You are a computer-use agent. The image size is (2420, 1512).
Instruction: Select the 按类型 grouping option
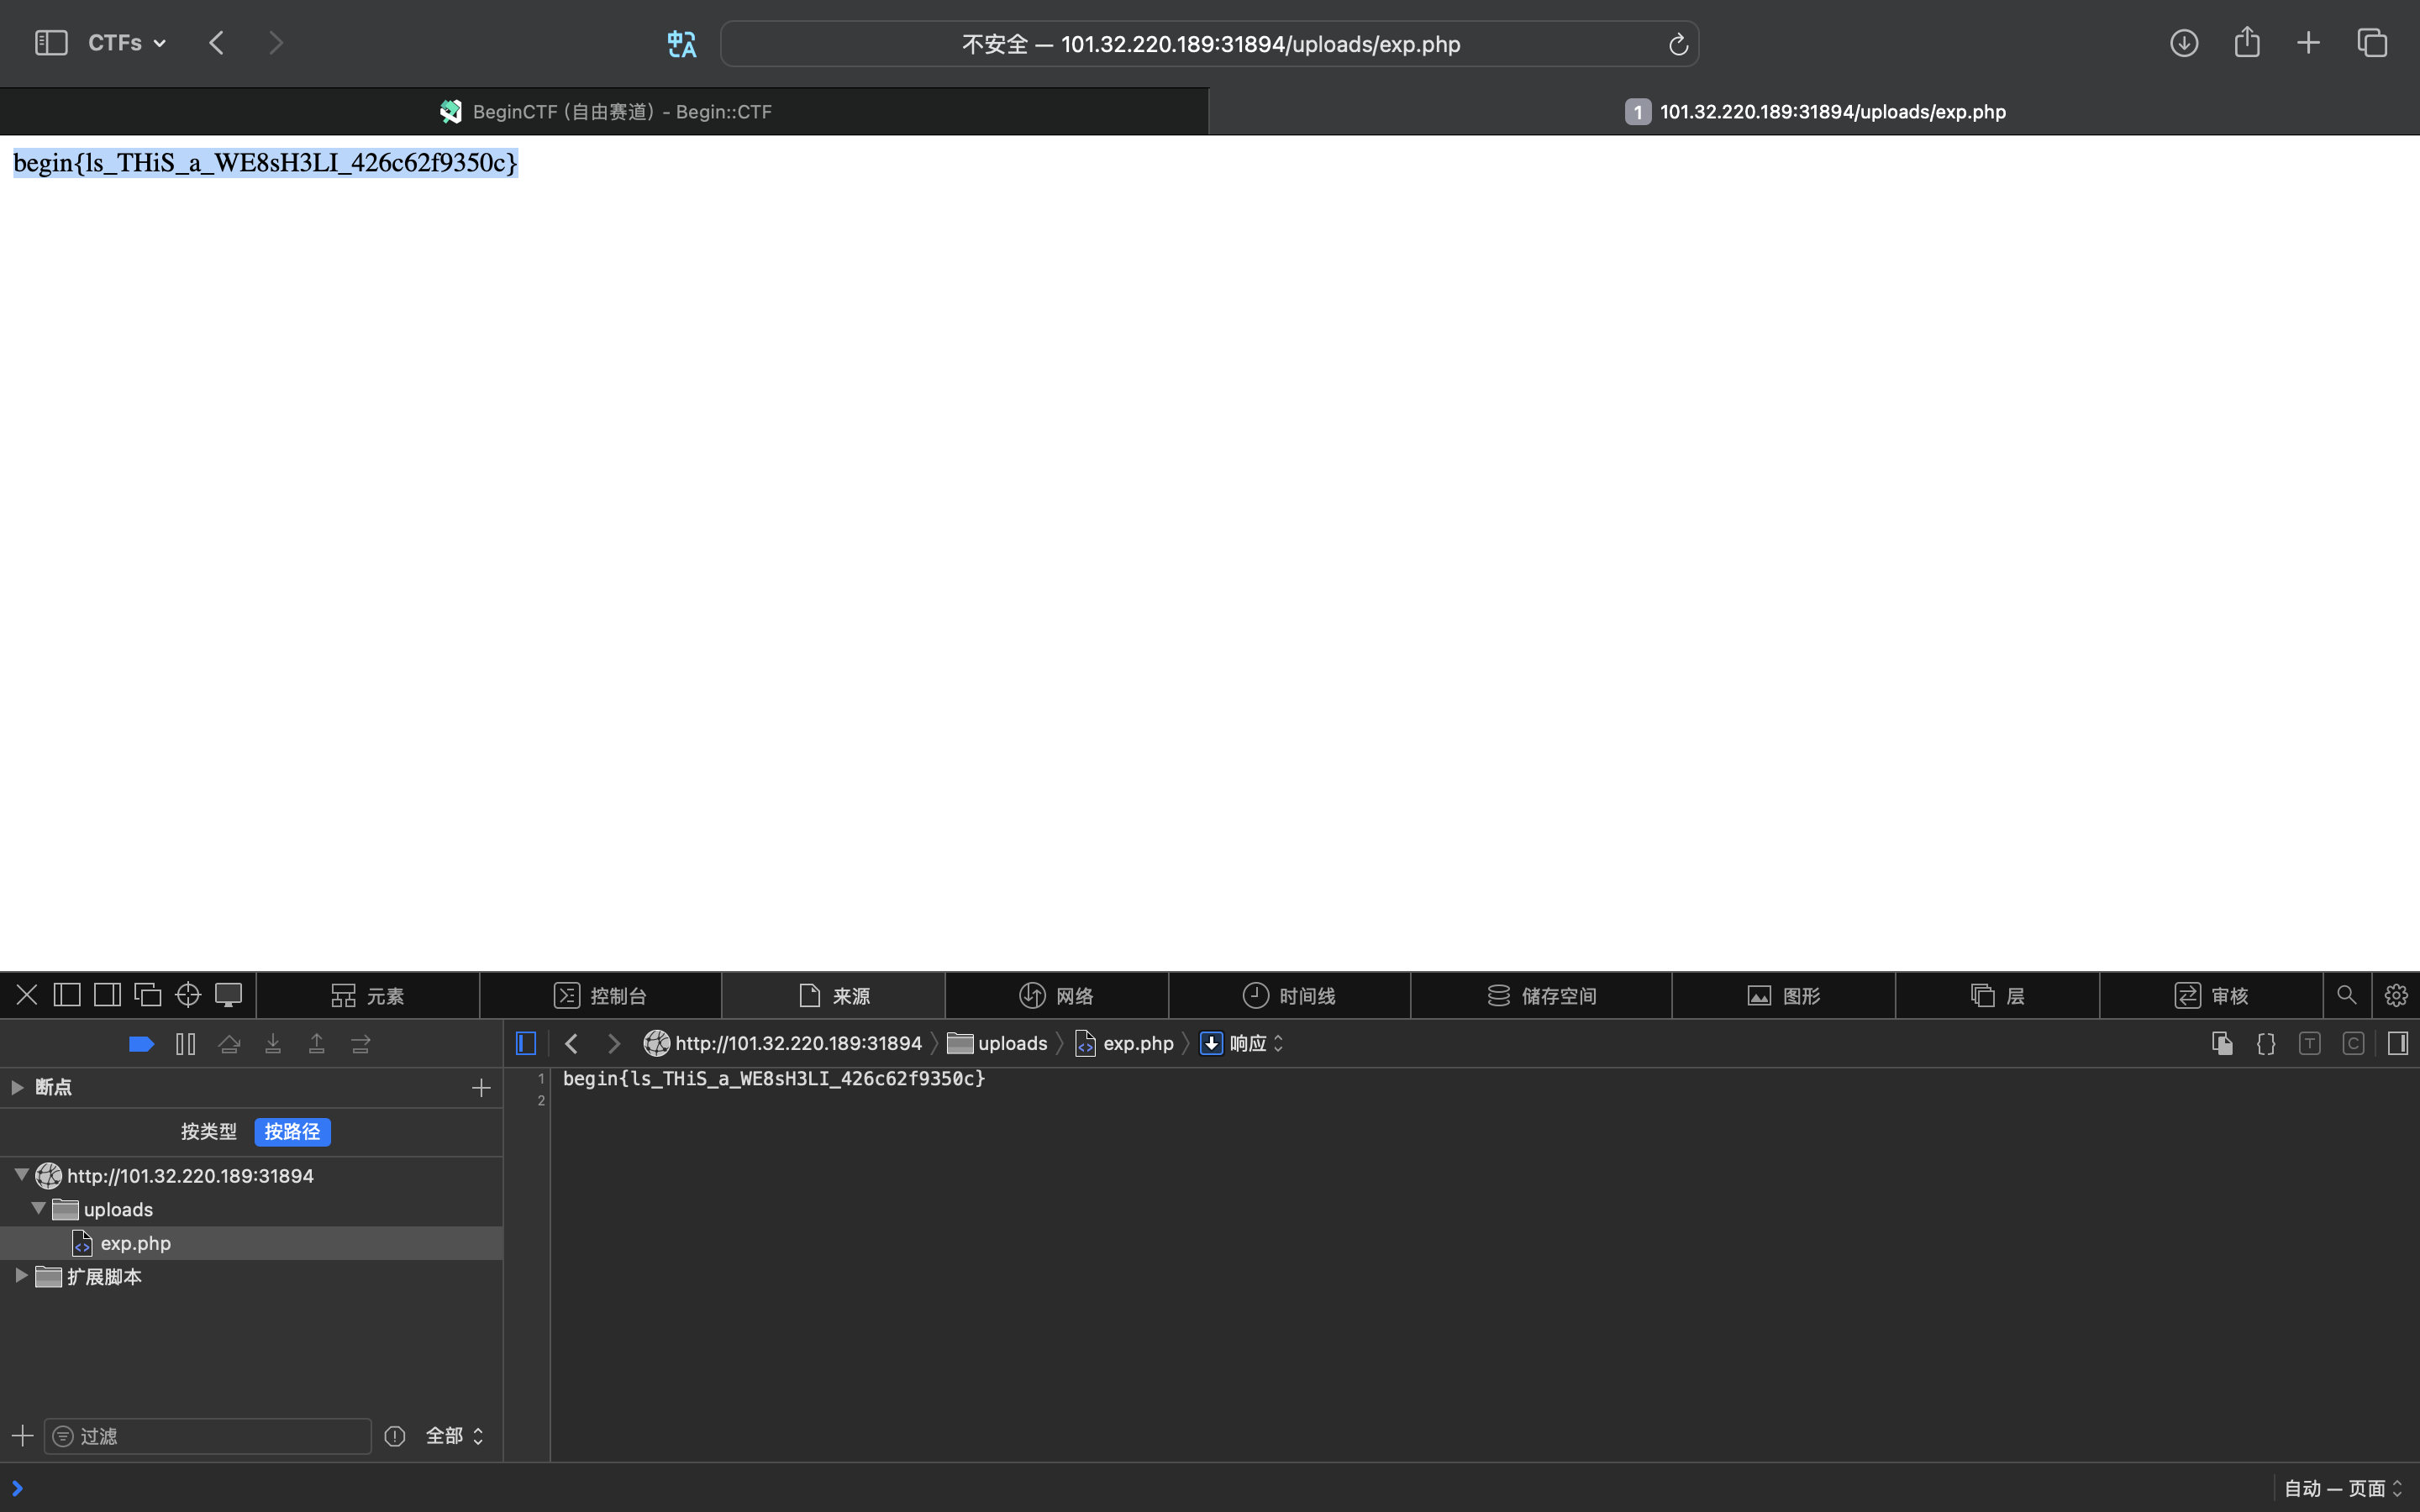[208, 1131]
